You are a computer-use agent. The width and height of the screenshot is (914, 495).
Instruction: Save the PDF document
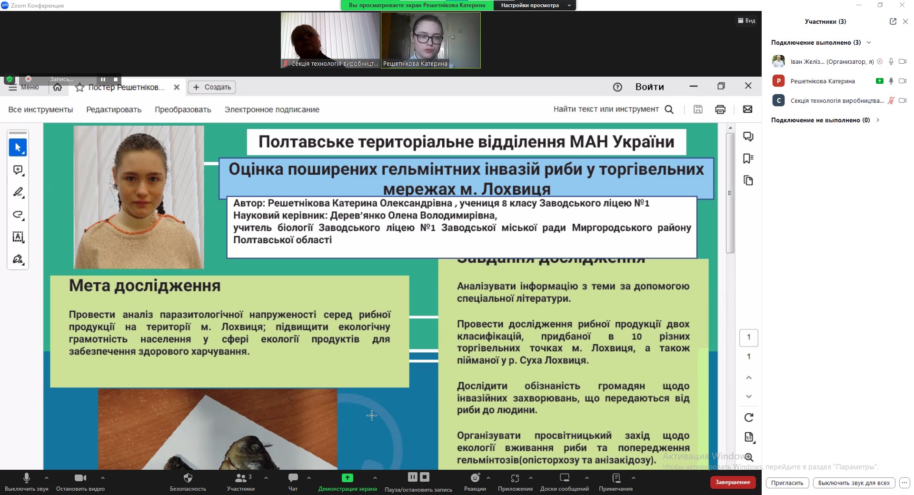point(698,109)
